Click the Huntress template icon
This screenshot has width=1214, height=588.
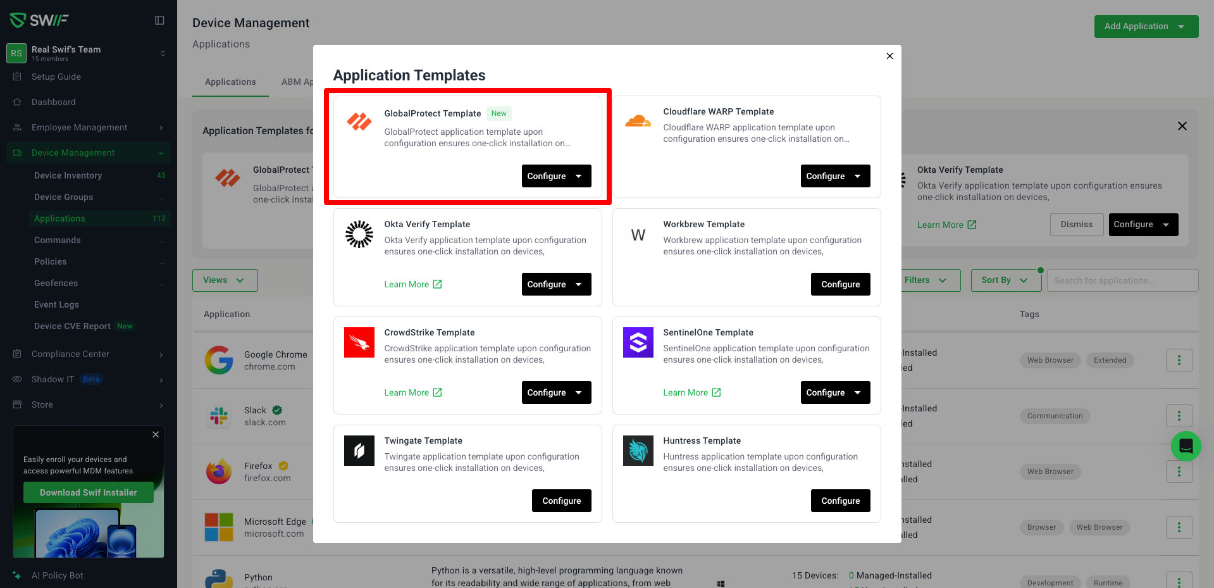638,451
